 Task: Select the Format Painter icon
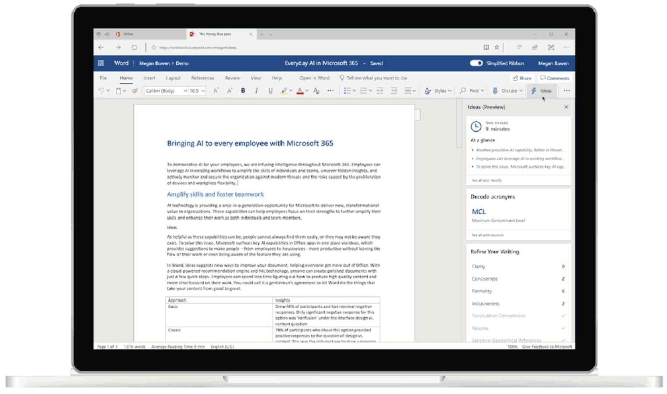(135, 91)
